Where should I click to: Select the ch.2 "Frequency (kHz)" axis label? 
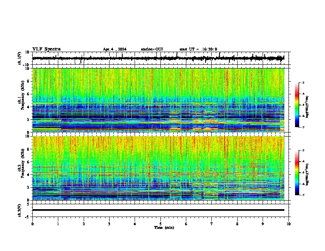23,163
